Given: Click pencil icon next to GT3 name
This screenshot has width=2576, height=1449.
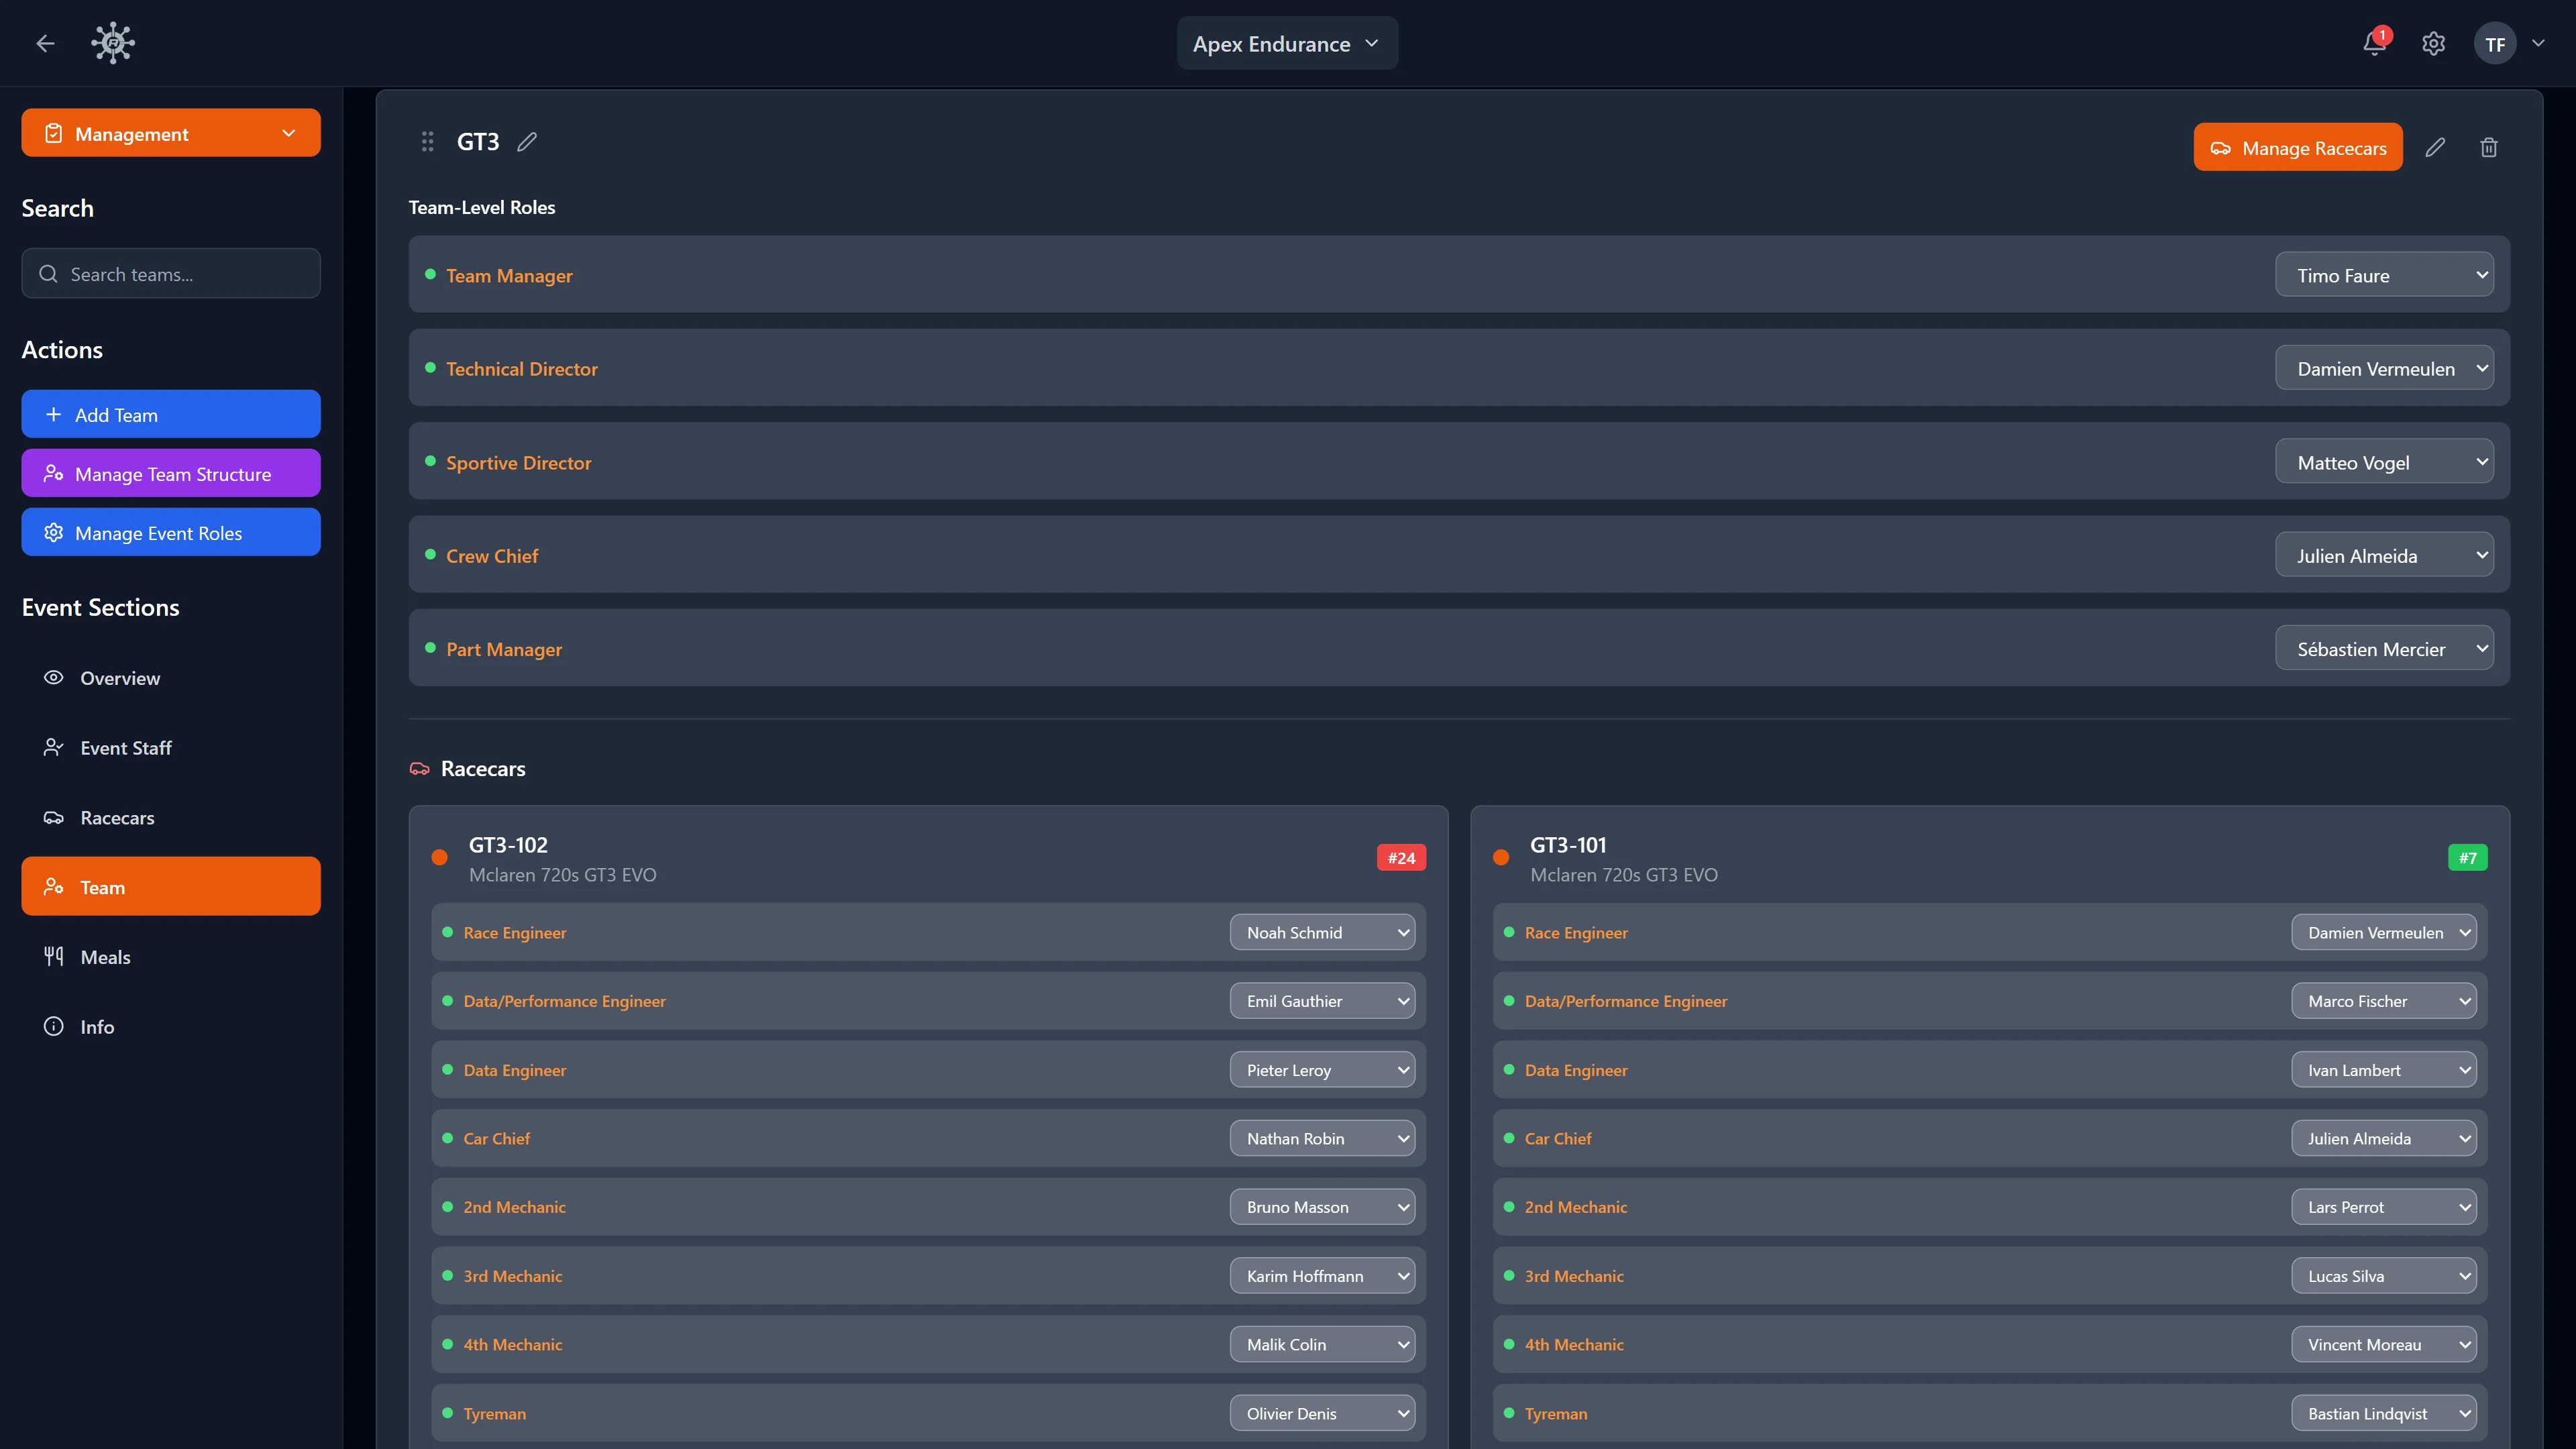Looking at the screenshot, I should [527, 142].
